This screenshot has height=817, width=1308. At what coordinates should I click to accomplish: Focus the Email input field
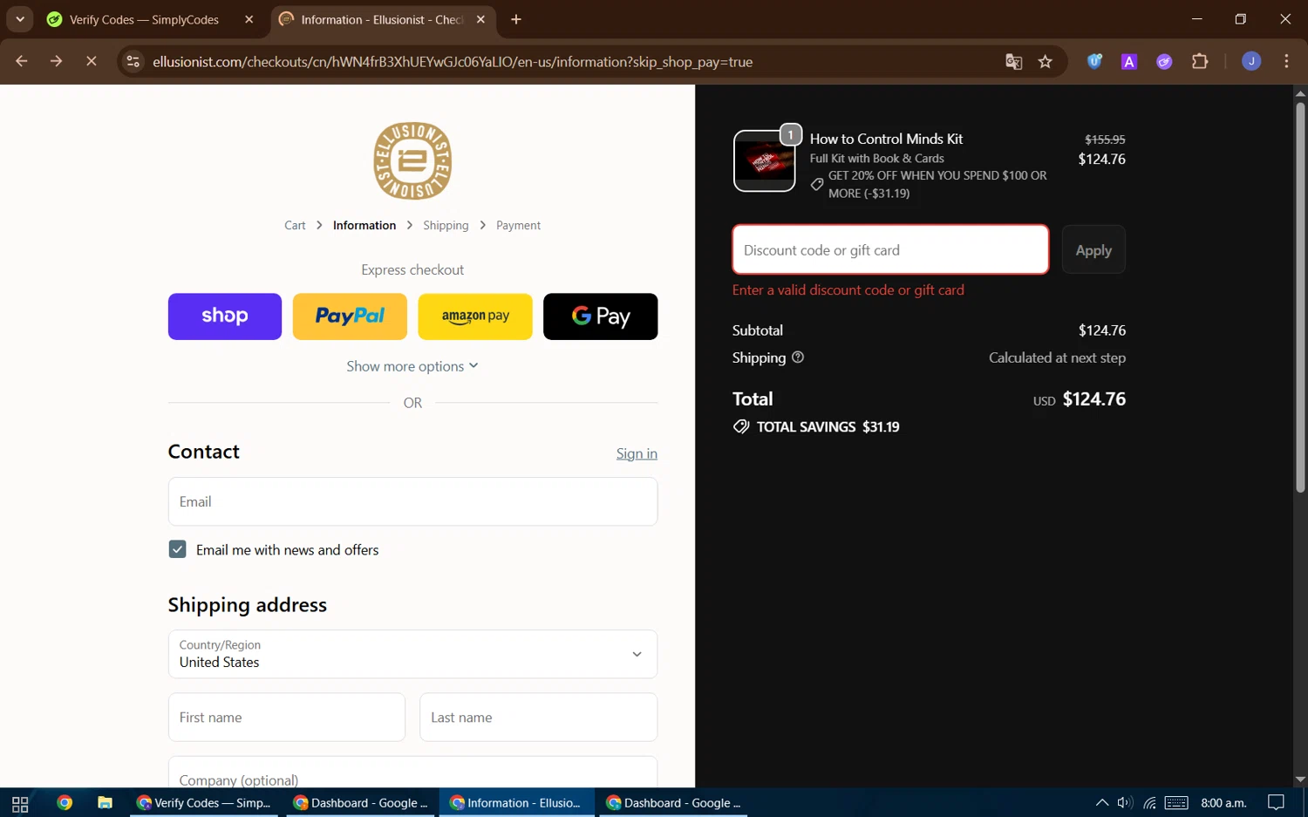tap(412, 501)
